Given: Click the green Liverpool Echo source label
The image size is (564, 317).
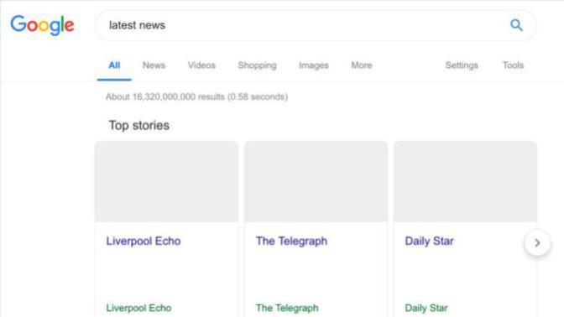Looking at the screenshot, I should click(138, 308).
